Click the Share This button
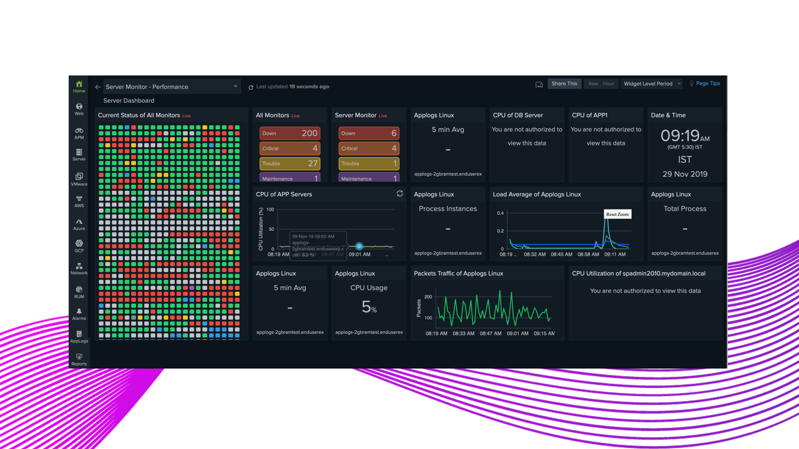This screenshot has width=799, height=449. point(564,84)
